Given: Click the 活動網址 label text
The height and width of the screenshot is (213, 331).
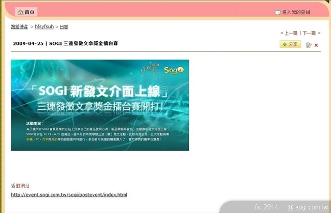Looking at the screenshot, I should [20, 186].
